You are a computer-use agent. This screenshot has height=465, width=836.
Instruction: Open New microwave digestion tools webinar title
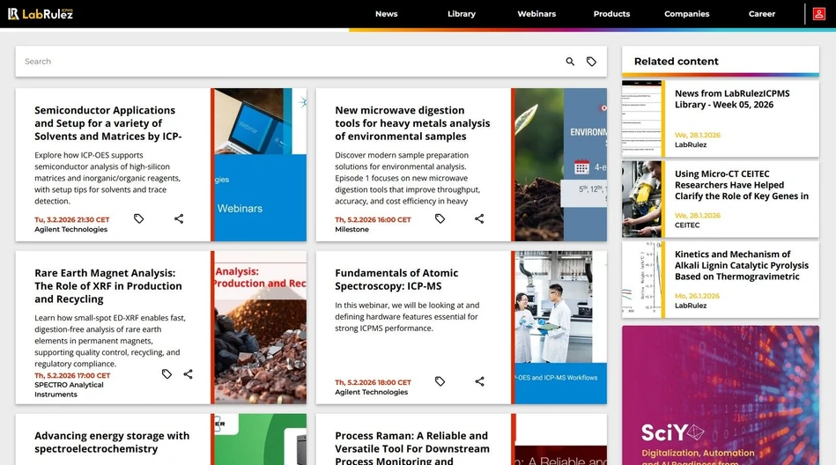(x=412, y=123)
